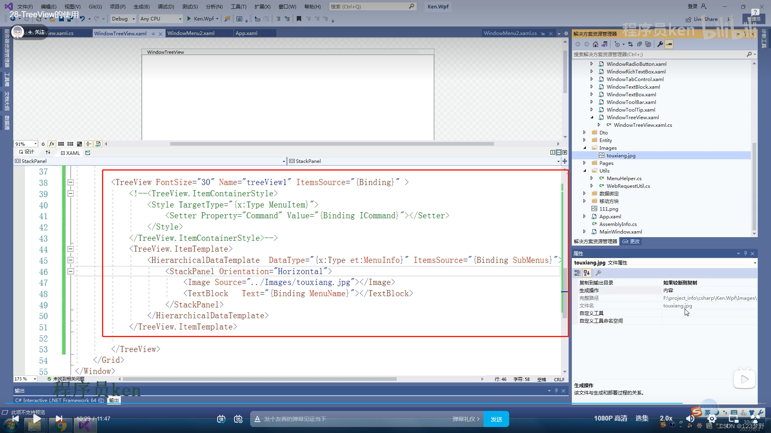
Task: Open Solution Explorer properties wrench icon
Action: click(x=660, y=44)
